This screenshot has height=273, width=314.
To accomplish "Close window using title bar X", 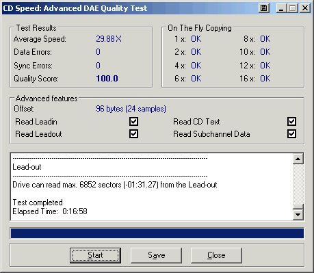I will click(305, 8).
